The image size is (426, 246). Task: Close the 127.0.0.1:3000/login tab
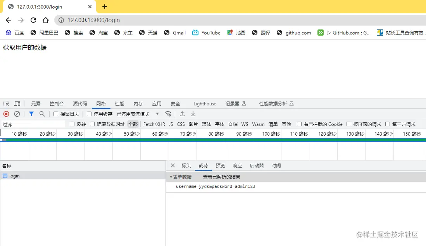[x=90, y=7]
